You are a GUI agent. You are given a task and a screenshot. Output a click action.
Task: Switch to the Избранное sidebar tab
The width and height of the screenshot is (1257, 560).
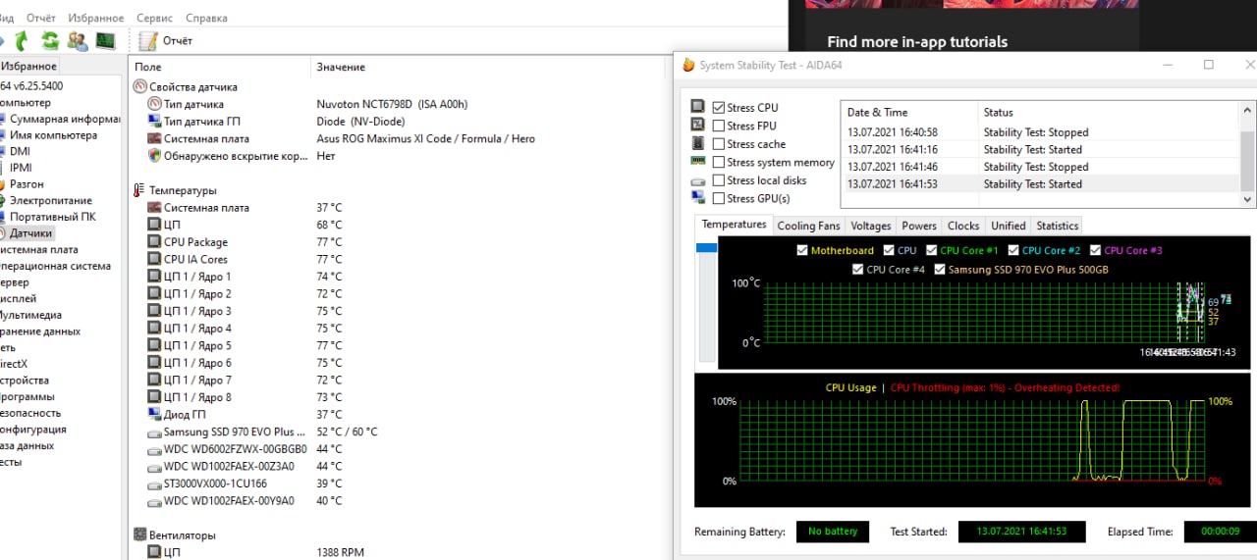28,67
